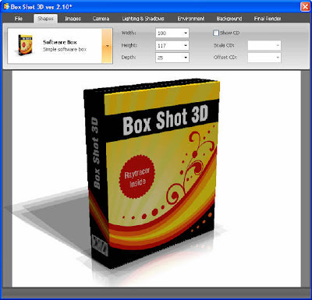Image resolution: width=312 pixels, height=300 pixels.
Task: Open the Final Render tab
Action: [x=268, y=19]
